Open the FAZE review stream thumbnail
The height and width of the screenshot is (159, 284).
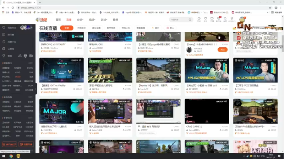(255, 70)
